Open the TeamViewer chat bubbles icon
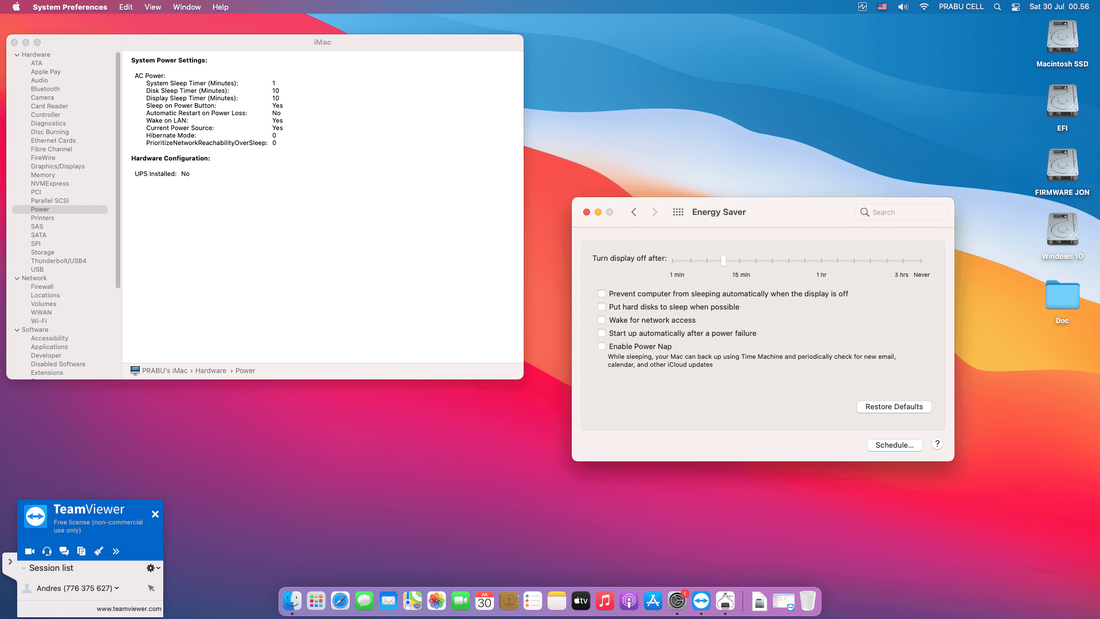 click(64, 551)
